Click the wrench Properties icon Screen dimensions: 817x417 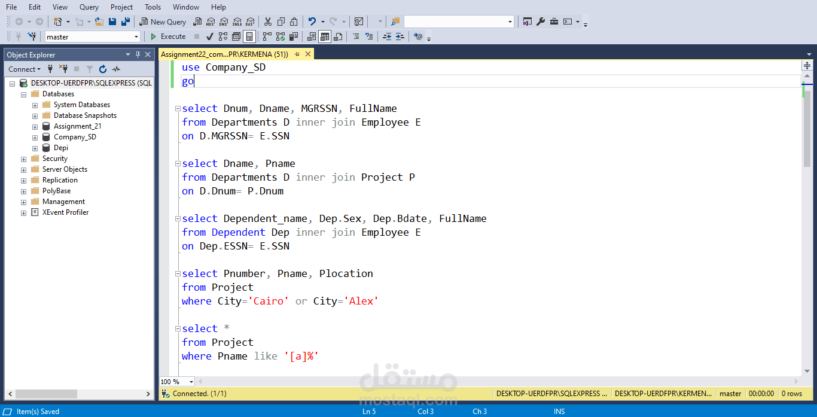click(541, 22)
